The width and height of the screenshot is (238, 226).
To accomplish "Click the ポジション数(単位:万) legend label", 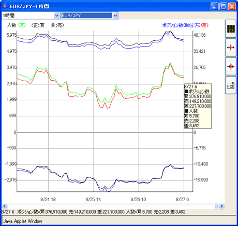I will (181, 25).
